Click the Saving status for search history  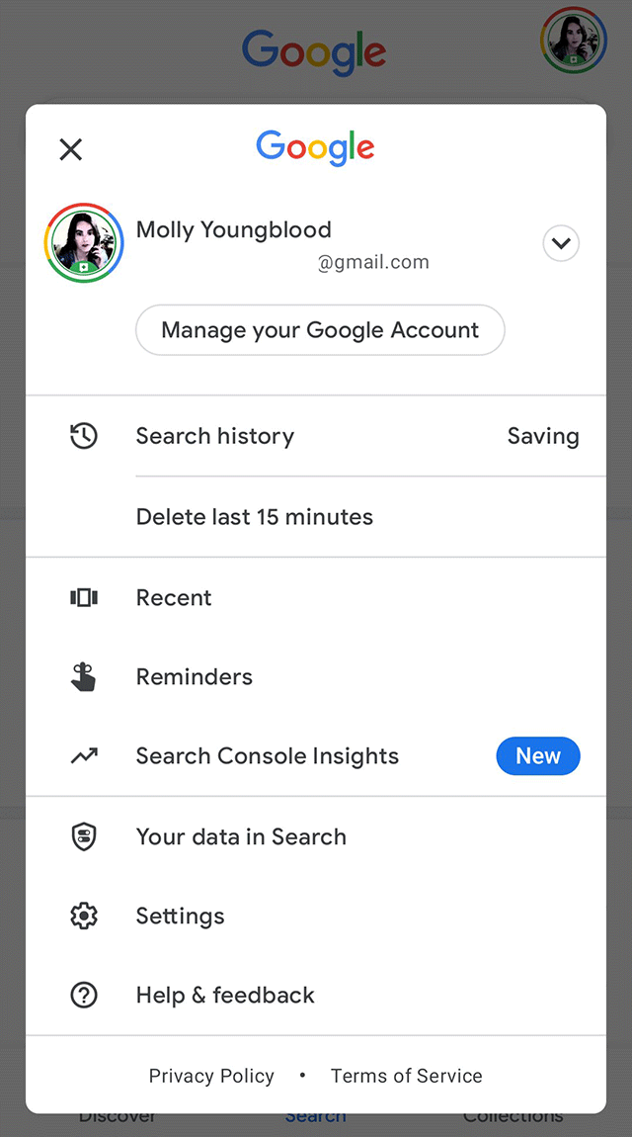[x=543, y=436]
